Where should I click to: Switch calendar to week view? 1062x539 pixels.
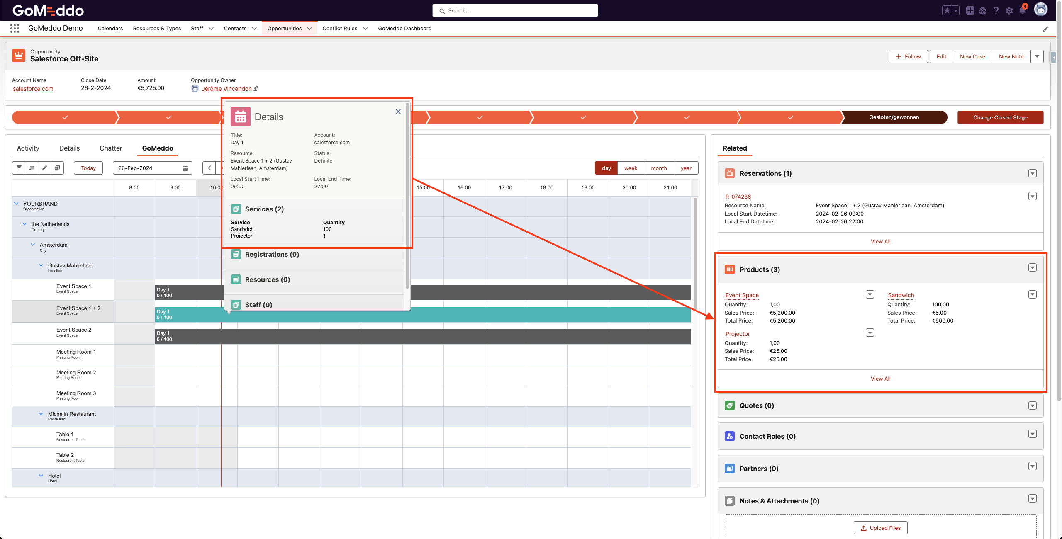(x=630, y=168)
